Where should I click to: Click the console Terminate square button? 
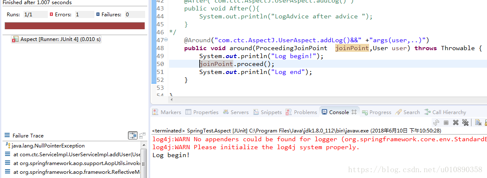tap(446, 122)
